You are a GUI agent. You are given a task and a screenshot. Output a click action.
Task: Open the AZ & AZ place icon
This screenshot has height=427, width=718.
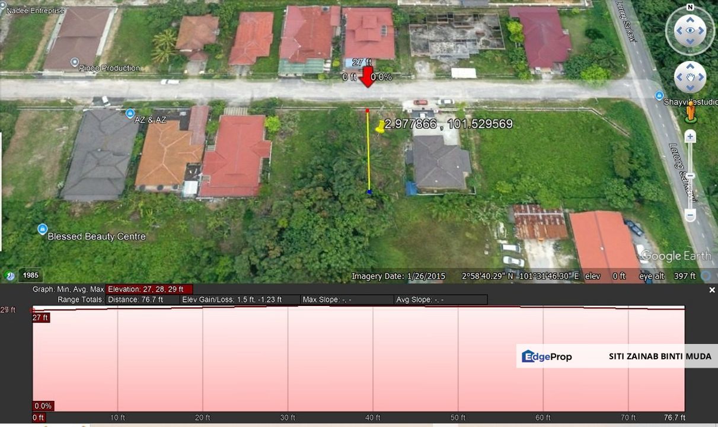pyautogui.click(x=130, y=113)
